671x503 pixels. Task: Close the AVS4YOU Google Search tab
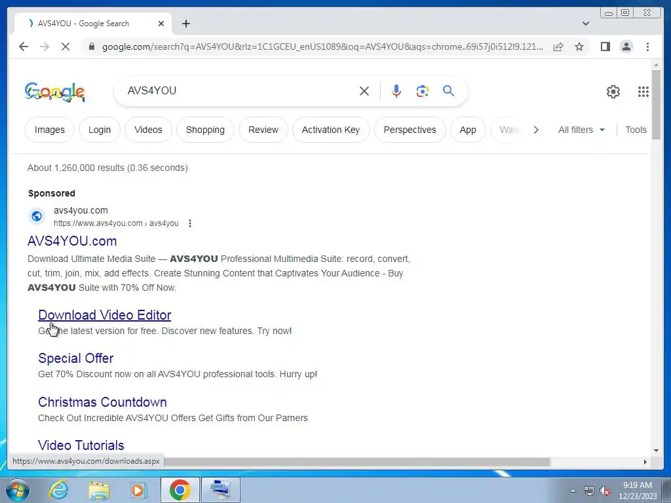click(x=161, y=24)
